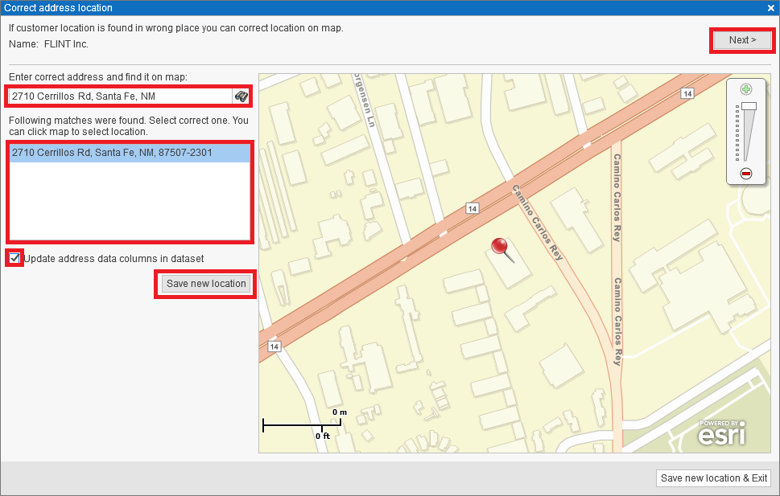
Task: Click route 14 shield at top right of map
Action: tap(687, 94)
